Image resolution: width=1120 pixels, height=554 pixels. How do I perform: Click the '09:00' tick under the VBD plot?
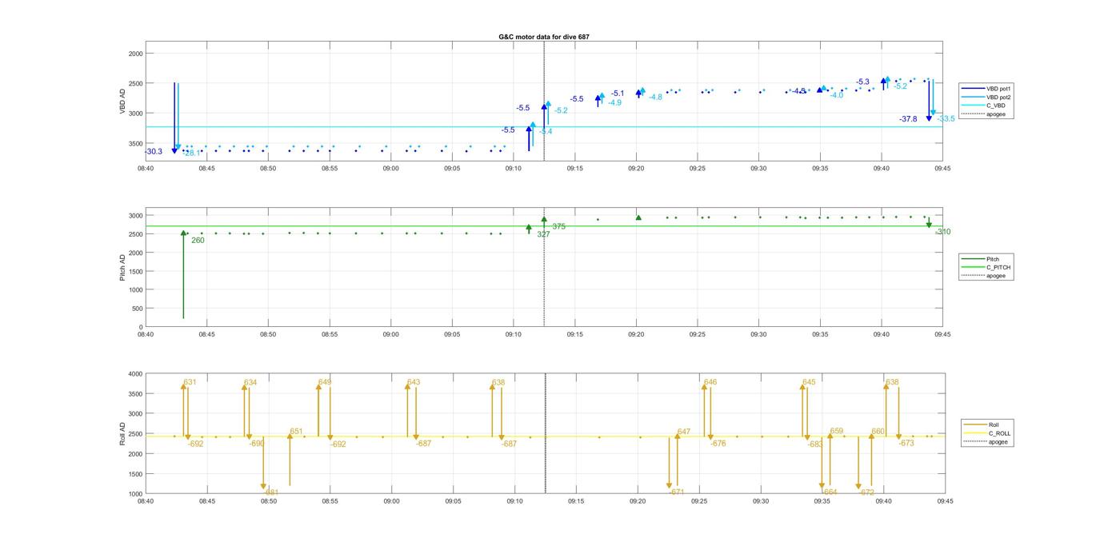pyautogui.click(x=390, y=169)
